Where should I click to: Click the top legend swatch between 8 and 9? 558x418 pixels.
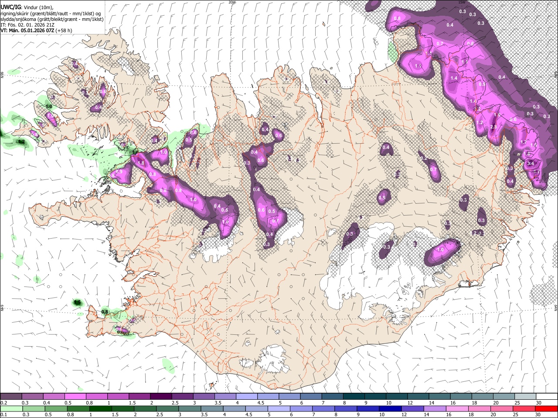354,397
